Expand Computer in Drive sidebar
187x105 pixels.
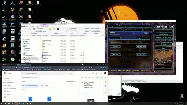tap(3, 85)
